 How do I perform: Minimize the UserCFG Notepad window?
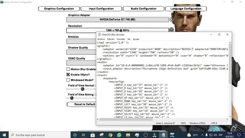[211, 34]
